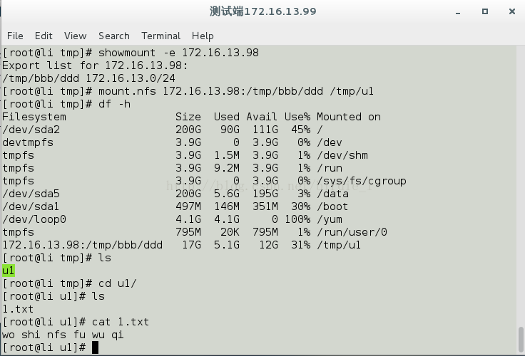The image size is (525, 356).
Task: Open the Search menu
Action: [114, 36]
